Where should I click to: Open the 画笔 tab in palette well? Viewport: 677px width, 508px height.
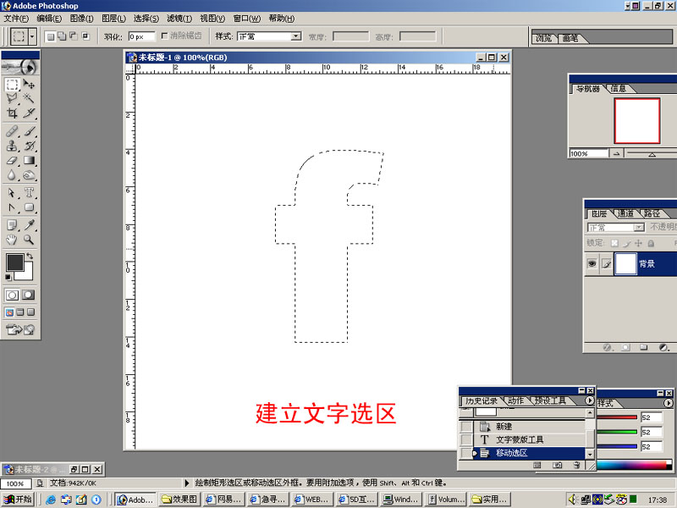(x=570, y=38)
